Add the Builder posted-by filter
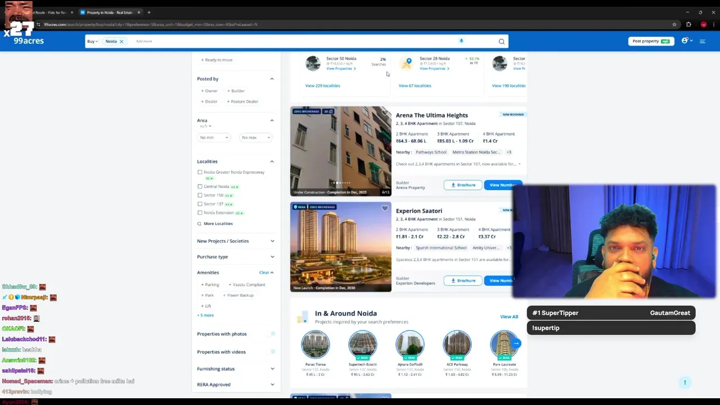This screenshot has width=720, height=405. 236,91
